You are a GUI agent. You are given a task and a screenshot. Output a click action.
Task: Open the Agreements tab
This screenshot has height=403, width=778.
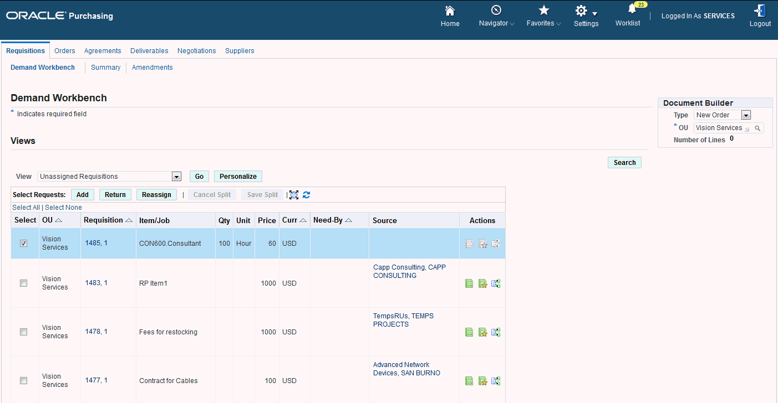[103, 51]
